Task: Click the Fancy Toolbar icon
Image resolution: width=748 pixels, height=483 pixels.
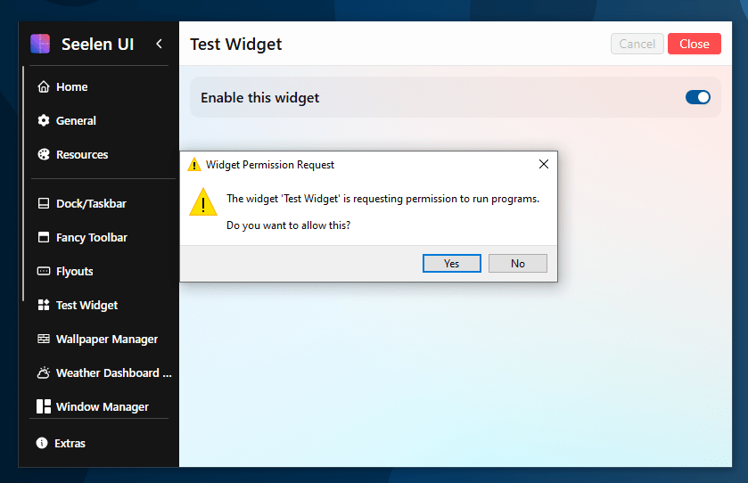Action: click(x=43, y=238)
